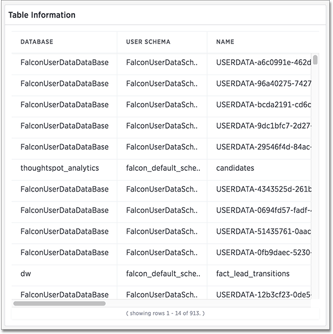The width and height of the screenshot is (333, 334).
Task: Select the thoughtspot_analytics database cell
Action: tap(60, 168)
